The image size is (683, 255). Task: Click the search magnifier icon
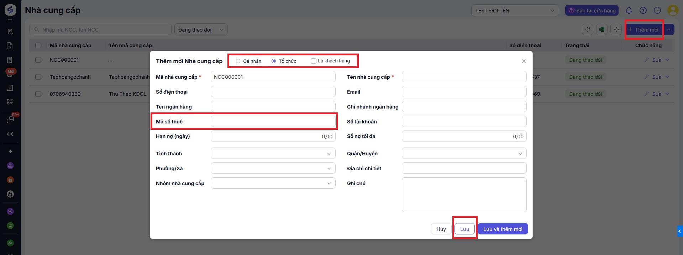pos(36,29)
